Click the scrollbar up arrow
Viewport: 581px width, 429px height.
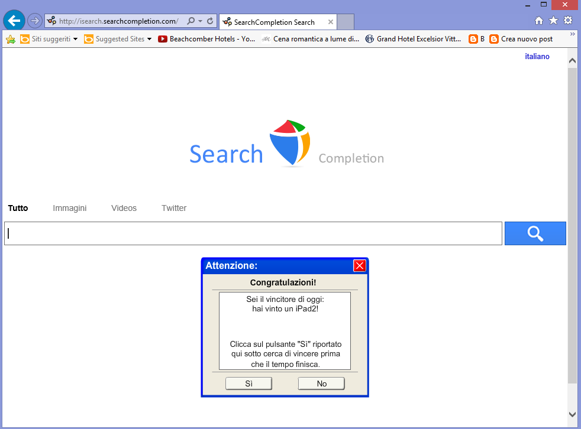(x=572, y=61)
